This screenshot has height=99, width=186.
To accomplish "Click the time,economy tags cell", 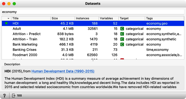I will coord(158,50).
